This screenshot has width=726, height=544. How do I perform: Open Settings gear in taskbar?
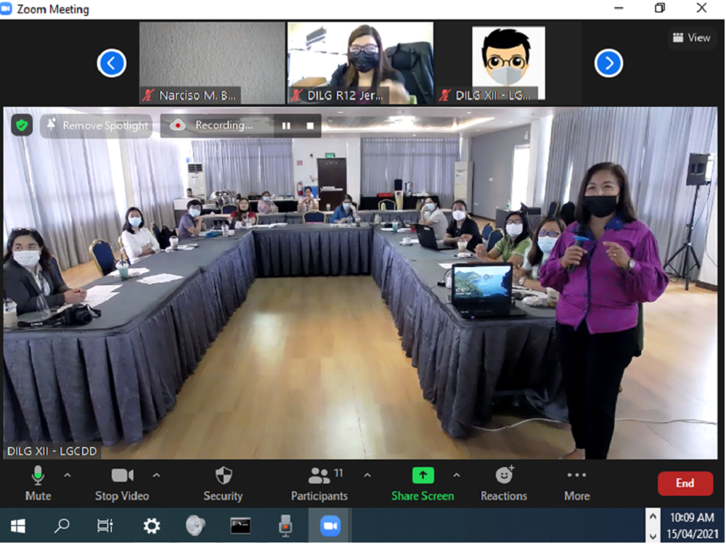(x=152, y=526)
